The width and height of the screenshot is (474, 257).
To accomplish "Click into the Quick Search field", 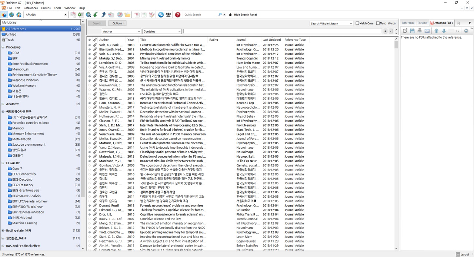I will coord(200,15).
